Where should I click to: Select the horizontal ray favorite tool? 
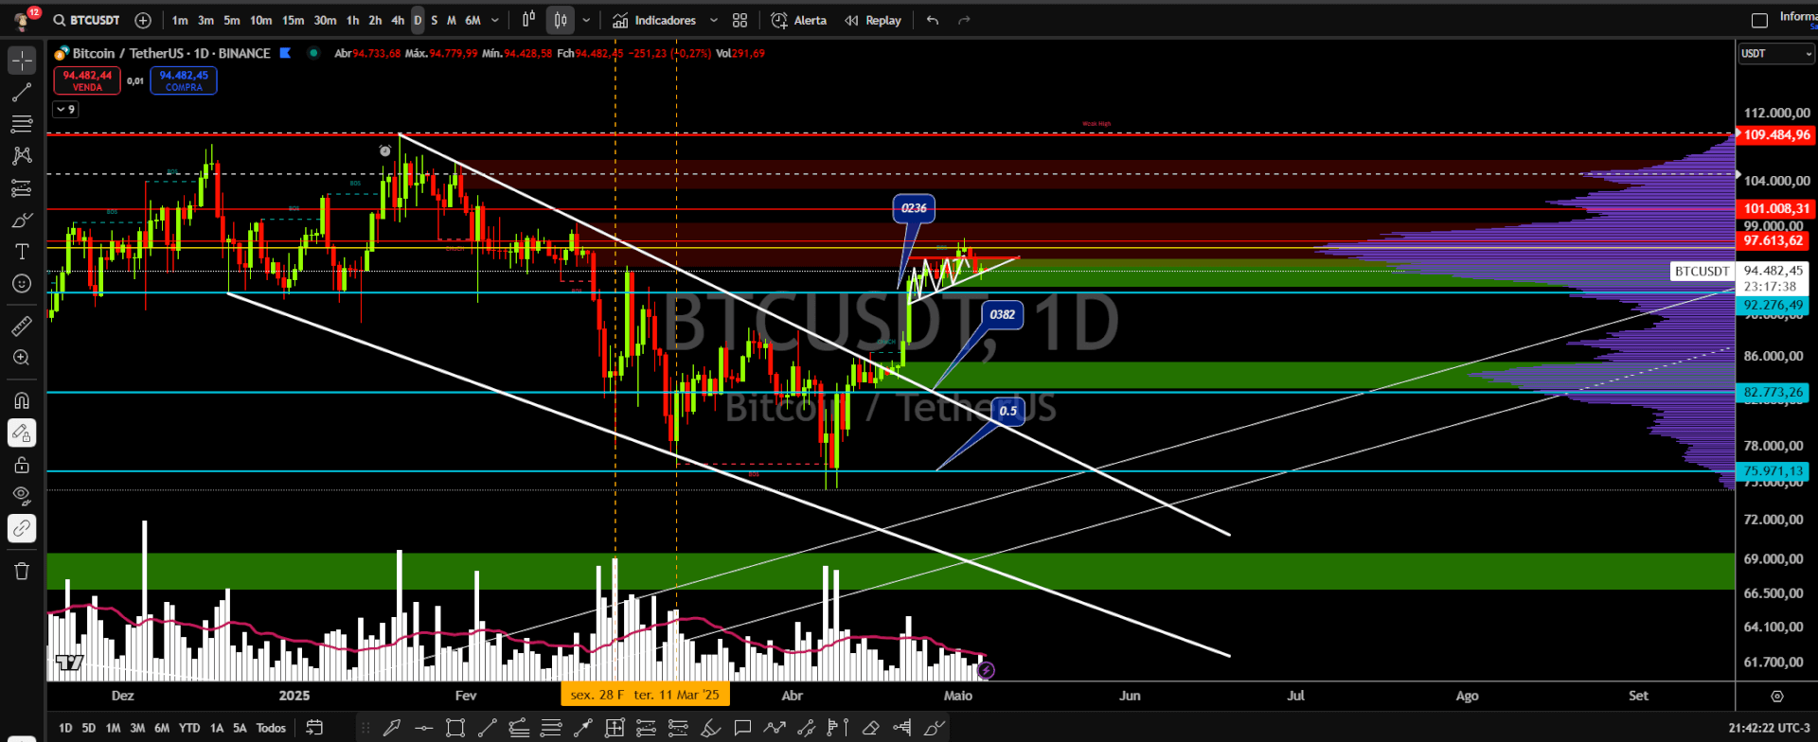click(x=423, y=728)
